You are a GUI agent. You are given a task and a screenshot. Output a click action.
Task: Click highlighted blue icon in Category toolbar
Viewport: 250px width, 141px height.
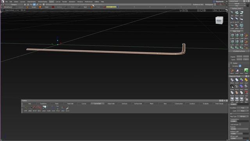(34, 5)
